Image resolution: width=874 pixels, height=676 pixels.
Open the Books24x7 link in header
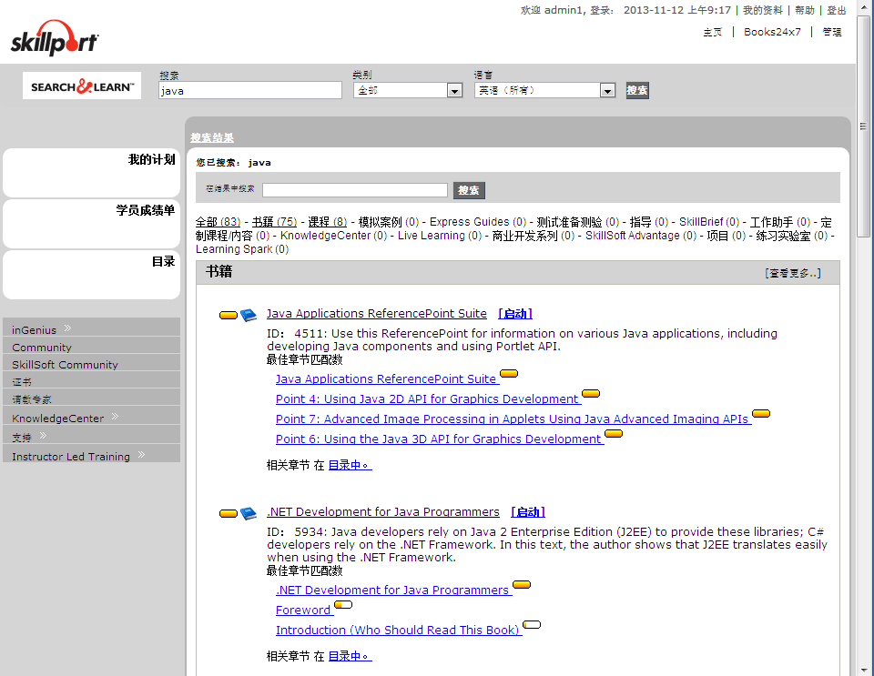pos(772,32)
